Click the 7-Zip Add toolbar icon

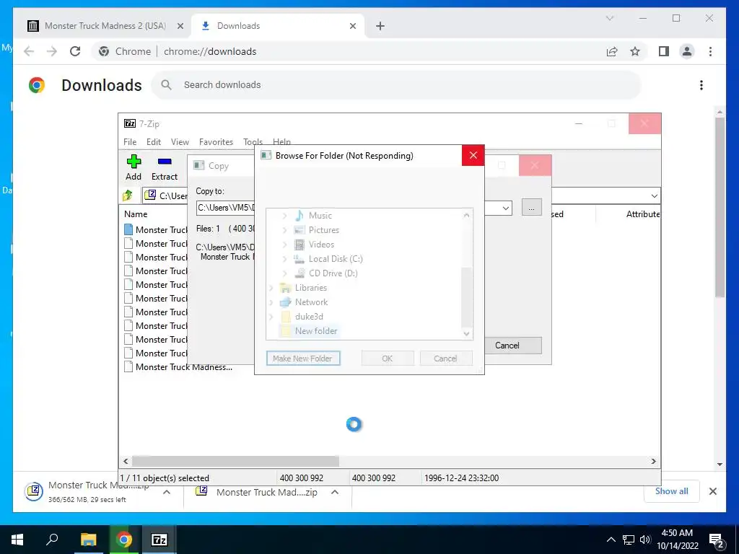(x=134, y=162)
